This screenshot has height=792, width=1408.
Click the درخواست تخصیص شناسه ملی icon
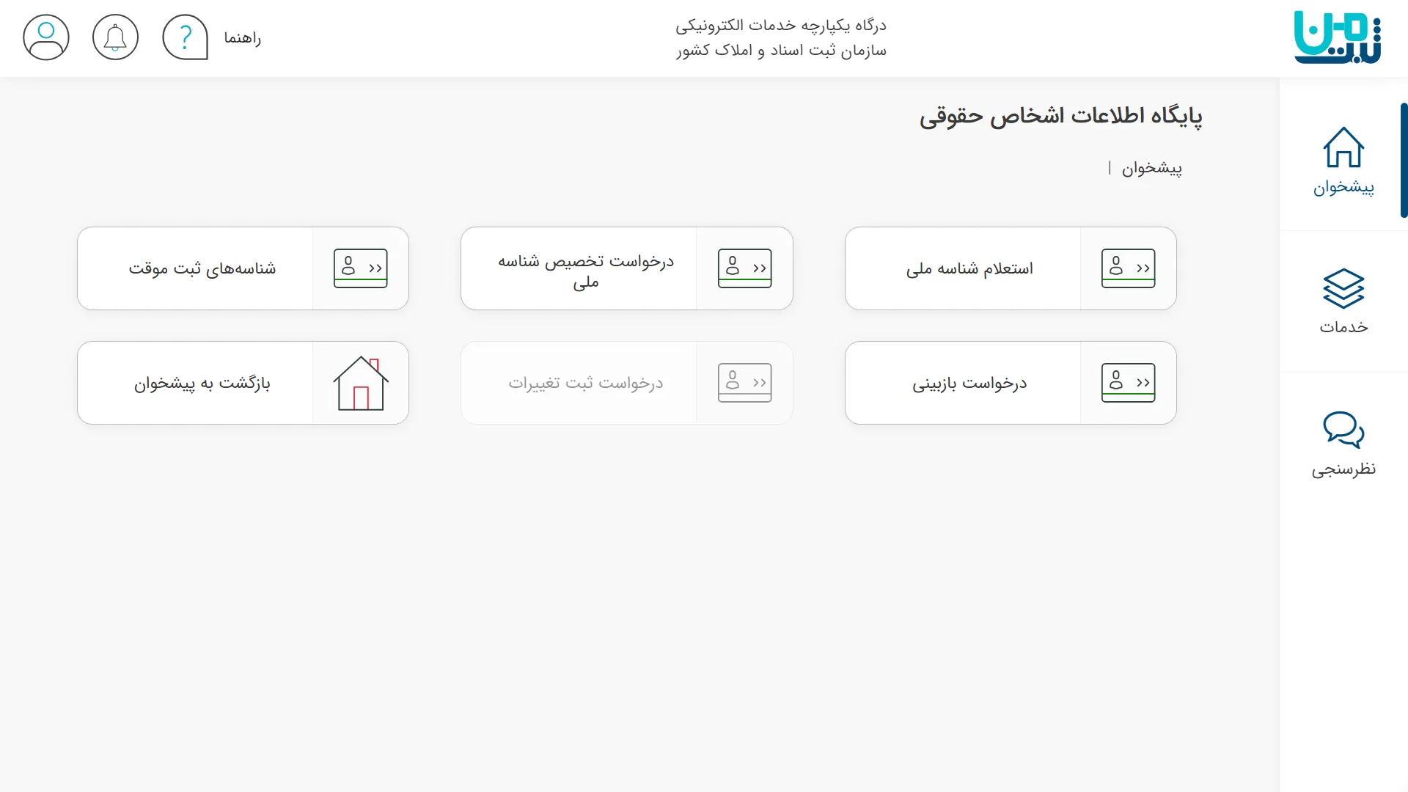[x=744, y=268]
